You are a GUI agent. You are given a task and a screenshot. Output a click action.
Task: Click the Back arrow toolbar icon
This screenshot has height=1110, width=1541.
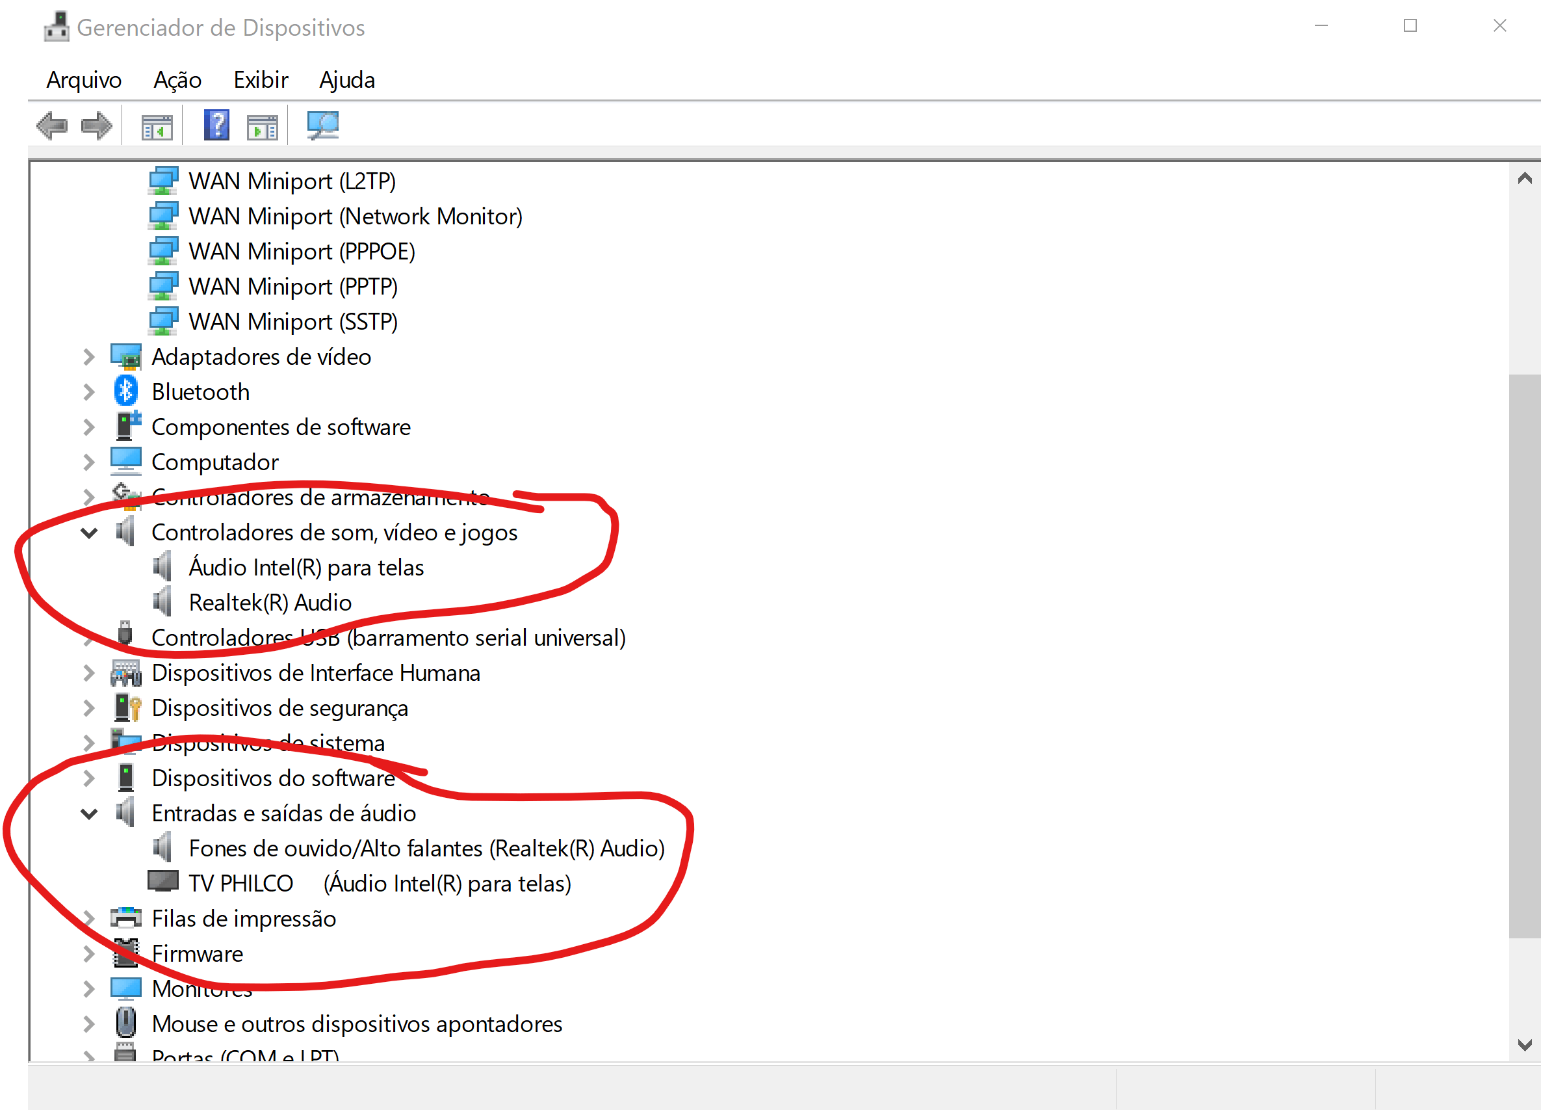(52, 126)
